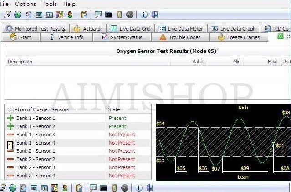Open the Trouble Codes tab
The height and width of the screenshot is (192, 291).
pyautogui.click(x=180, y=37)
